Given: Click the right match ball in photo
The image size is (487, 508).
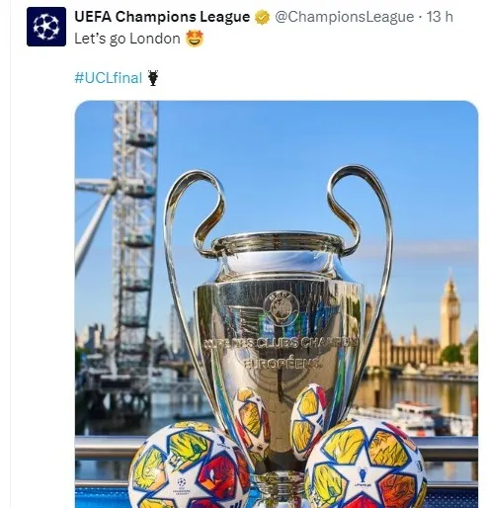Looking at the screenshot, I should click(x=365, y=465).
